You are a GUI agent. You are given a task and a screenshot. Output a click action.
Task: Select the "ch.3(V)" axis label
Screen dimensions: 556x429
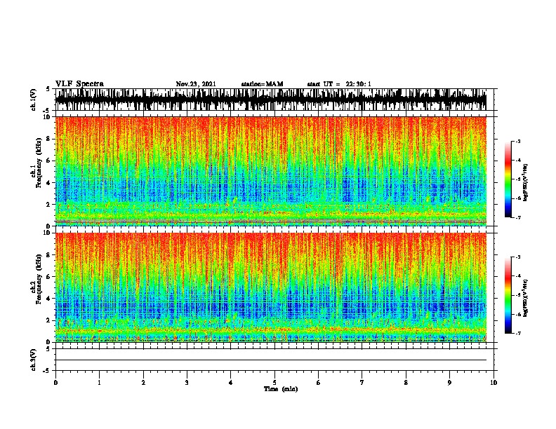[x=33, y=360]
